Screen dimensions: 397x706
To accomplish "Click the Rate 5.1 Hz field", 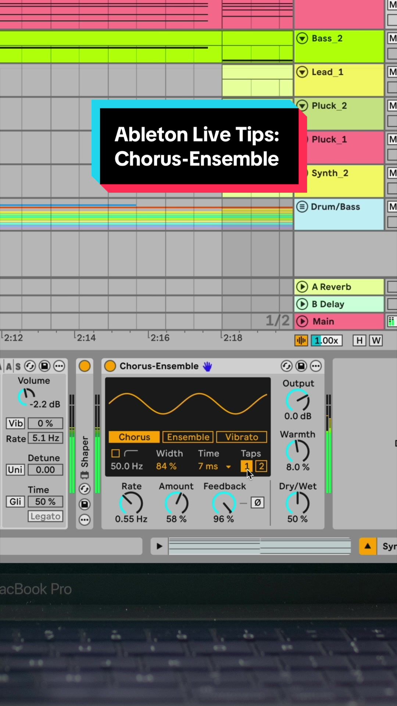I will click(45, 438).
